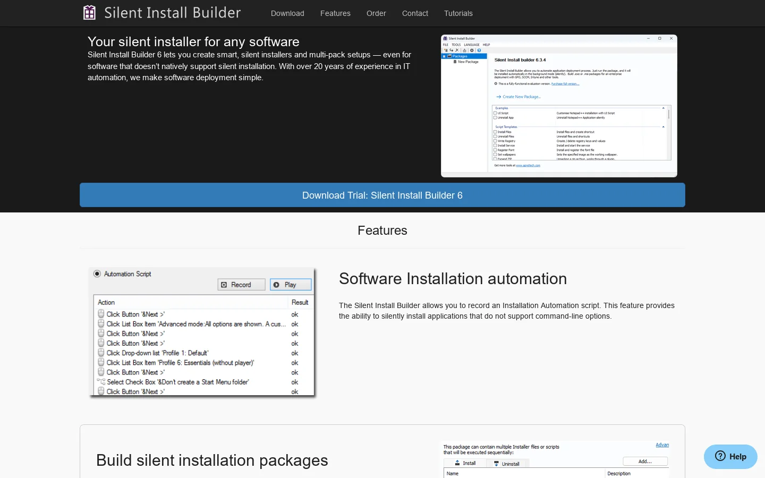Tick the Uninstall App example checkbox
This screenshot has height=478, width=765.
pos(495,117)
